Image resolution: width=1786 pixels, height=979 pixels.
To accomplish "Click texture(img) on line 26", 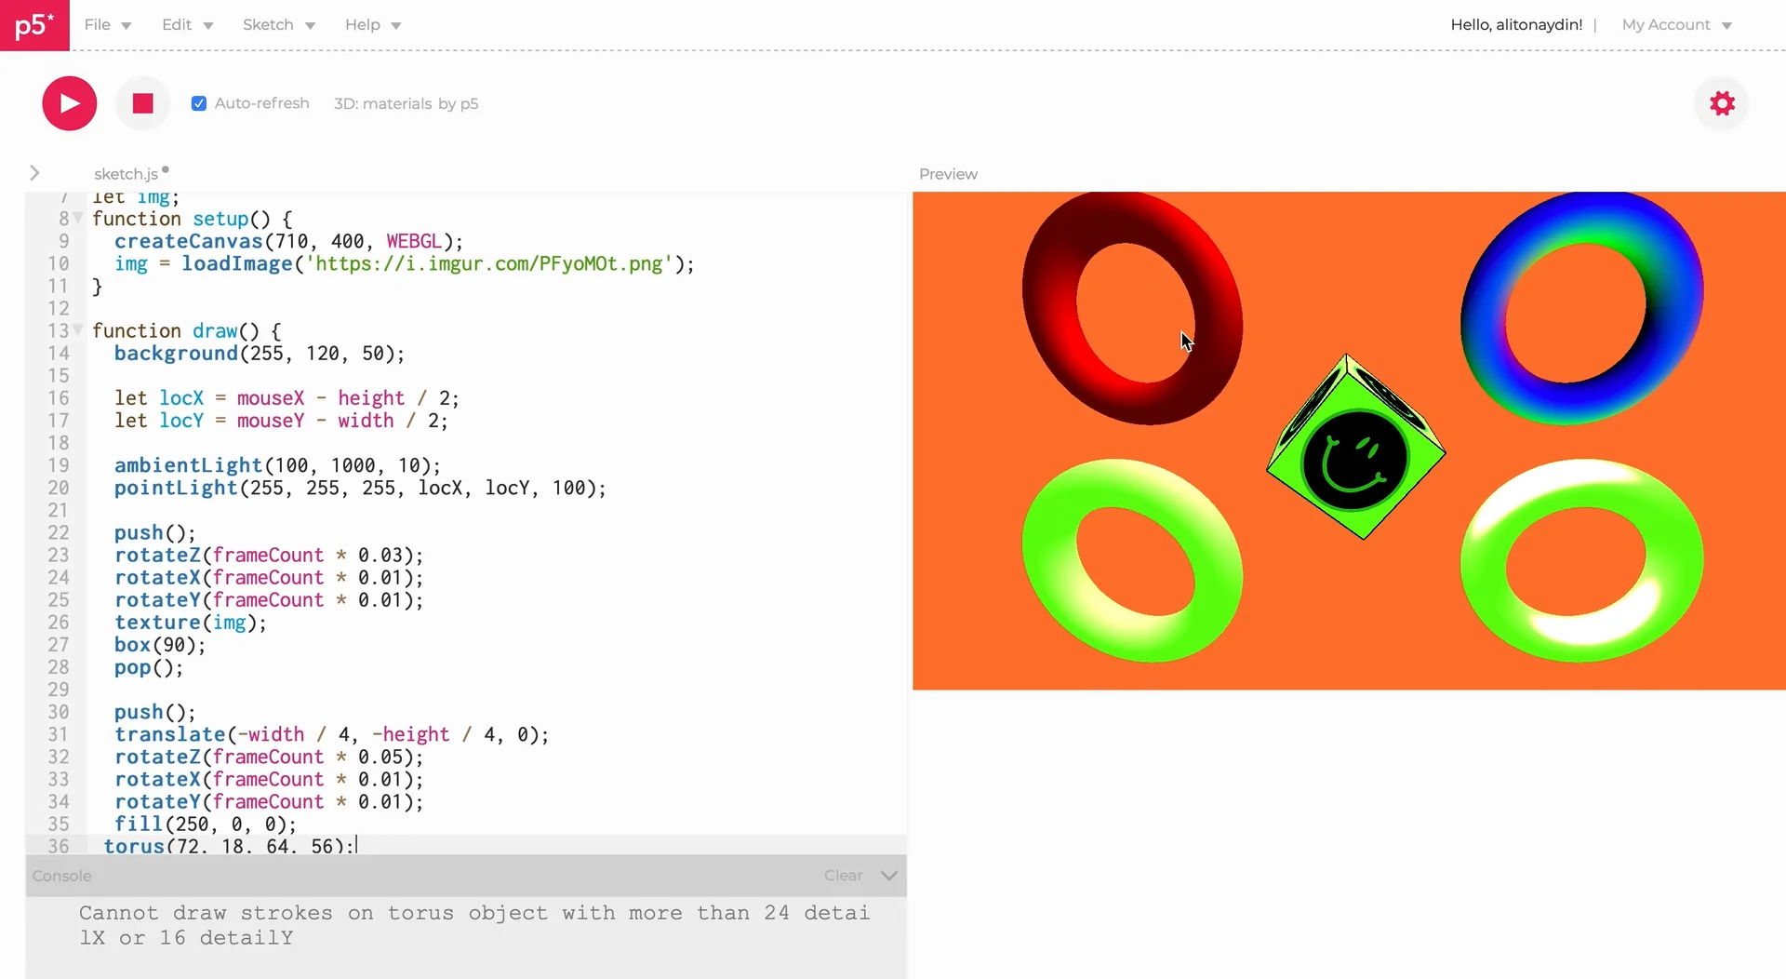I will coord(191,623).
